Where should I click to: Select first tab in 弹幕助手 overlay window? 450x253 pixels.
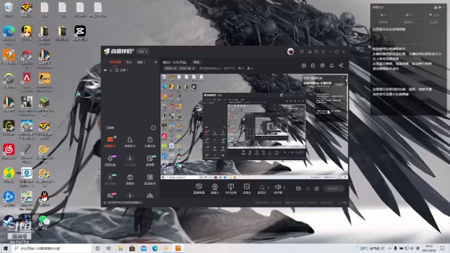[383, 22]
